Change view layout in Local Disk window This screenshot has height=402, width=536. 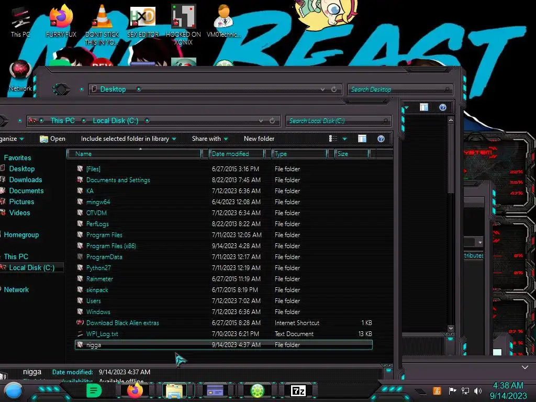tap(333, 138)
